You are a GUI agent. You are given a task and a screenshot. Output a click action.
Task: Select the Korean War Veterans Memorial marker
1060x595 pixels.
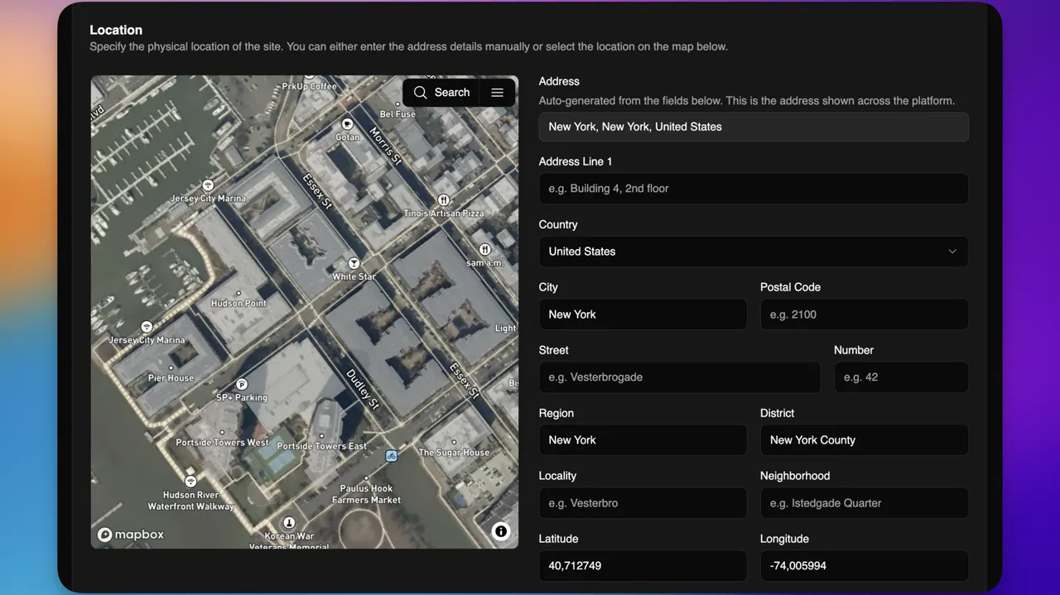tap(289, 523)
